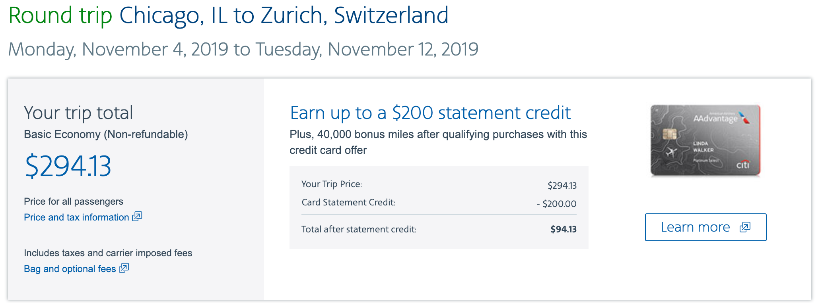Select the Earn up to $200 statement credit heading

point(430,113)
